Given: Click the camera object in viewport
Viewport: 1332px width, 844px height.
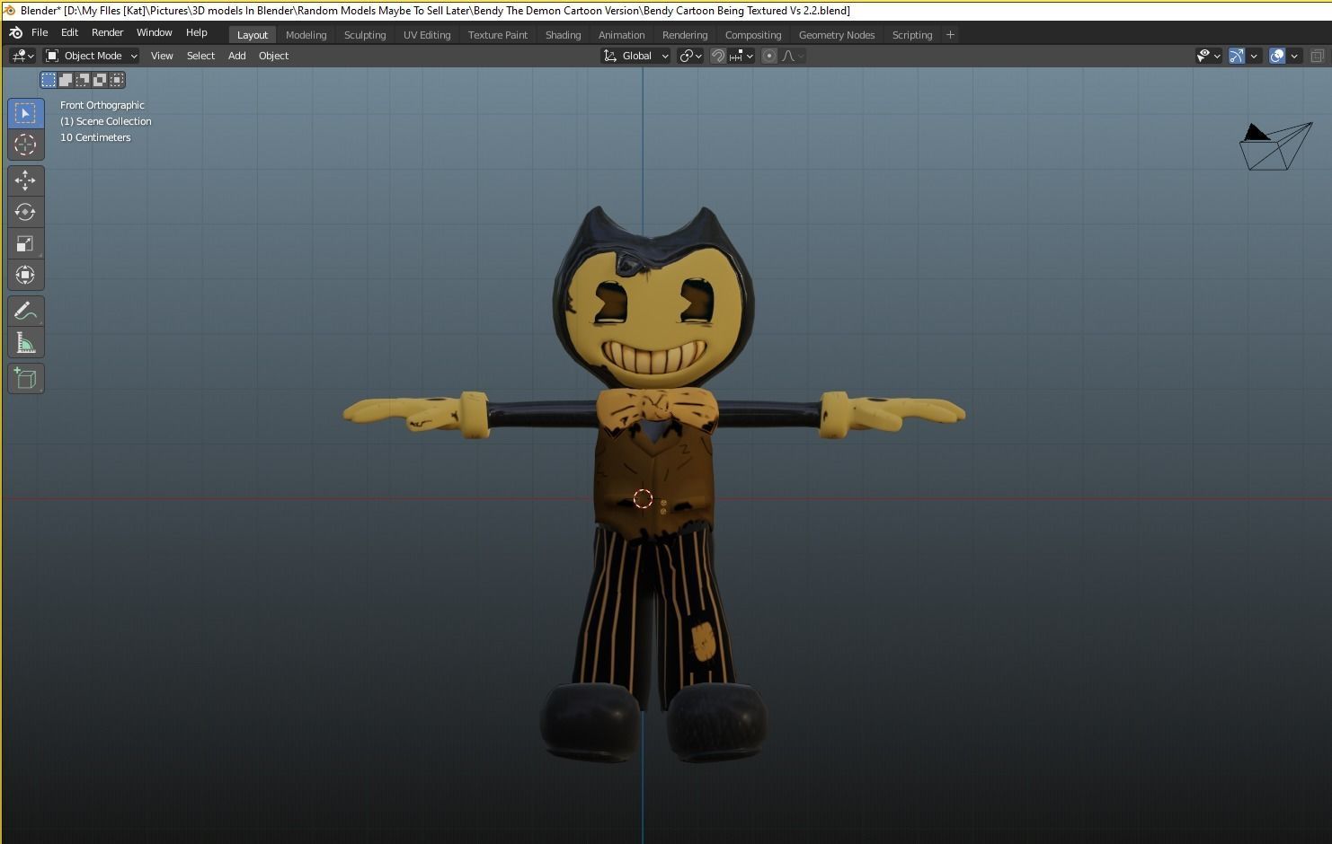Looking at the screenshot, I should (1275, 146).
